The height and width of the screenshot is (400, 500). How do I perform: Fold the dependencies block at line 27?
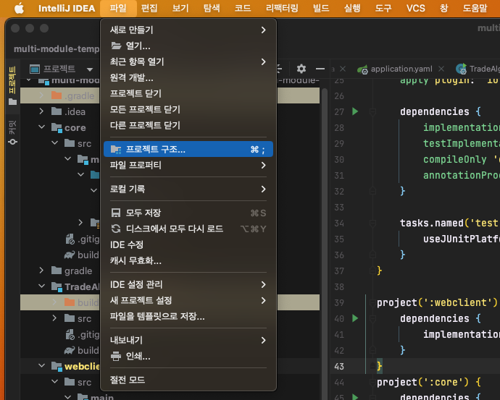pos(372,111)
